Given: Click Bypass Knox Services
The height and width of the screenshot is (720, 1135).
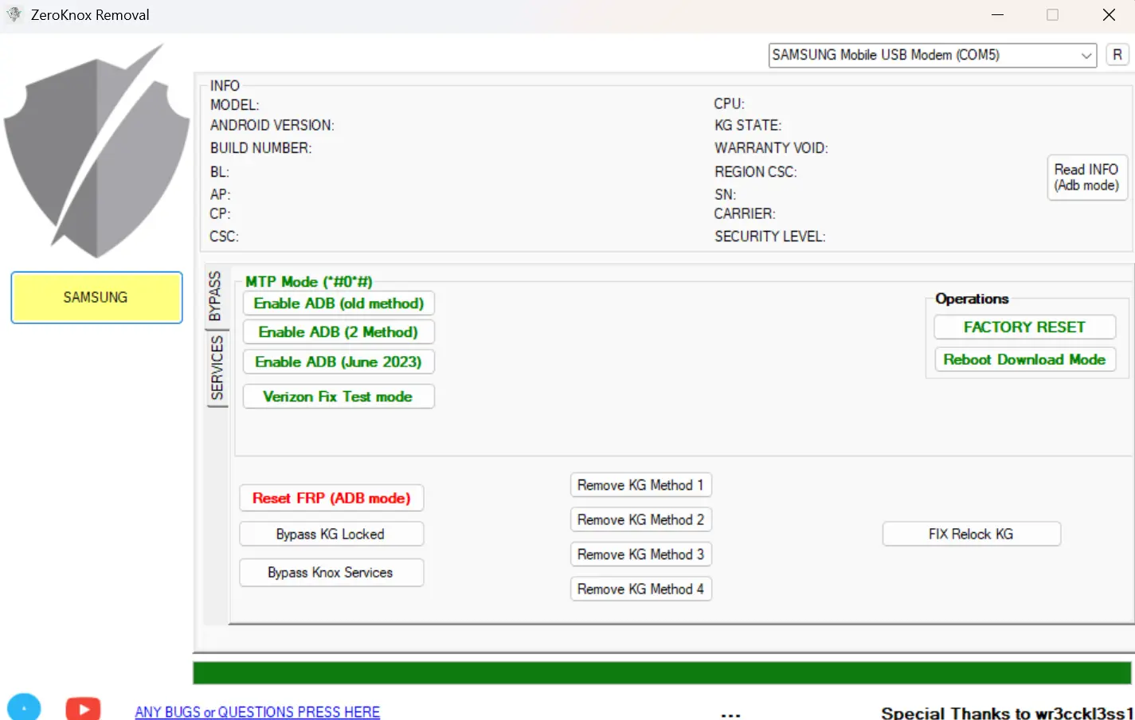Looking at the screenshot, I should click(x=331, y=573).
